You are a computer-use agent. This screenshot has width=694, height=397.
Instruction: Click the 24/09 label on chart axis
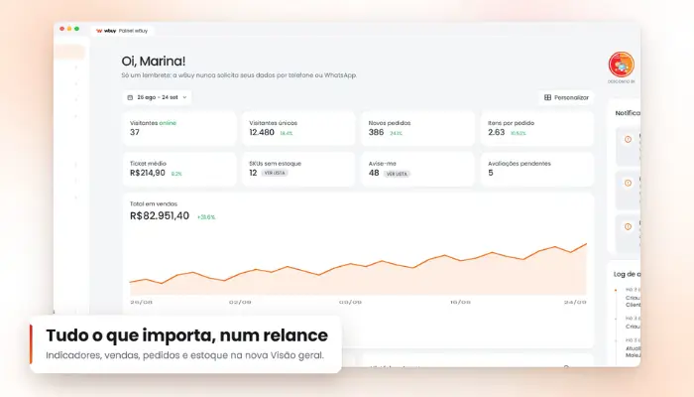click(575, 302)
